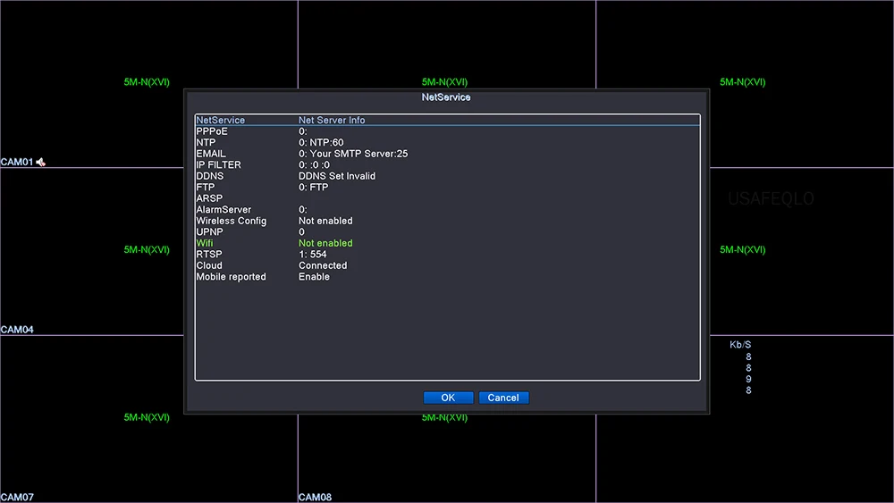Click the muted audio icon beside CAM01

[40, 163]
